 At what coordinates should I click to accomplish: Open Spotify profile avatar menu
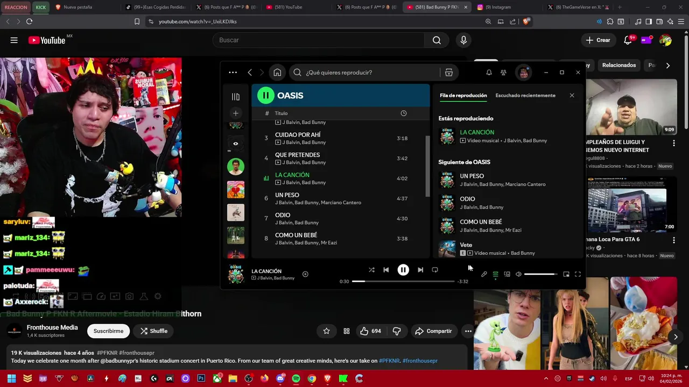click(x=524, y=72)
